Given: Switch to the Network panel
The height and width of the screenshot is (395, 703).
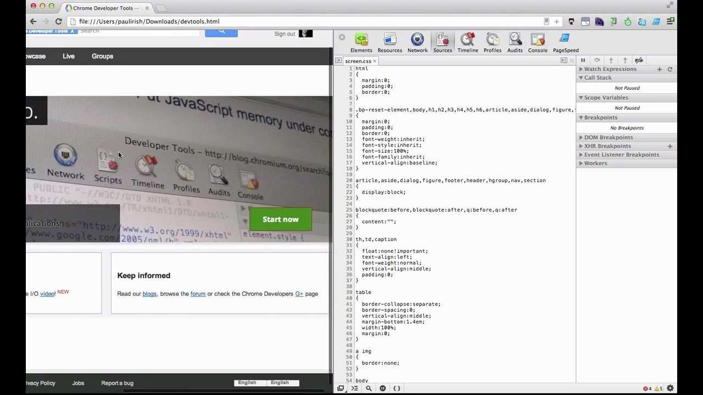Looking at the screenshot, I should (417, 43).
